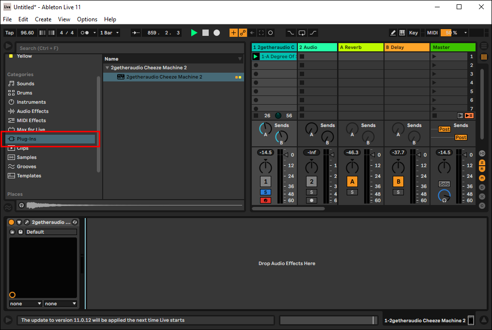This screenshot has width=492, height=330.
Task: Toggle the computer MIDI keyboard icon
Action: pyautogui.click(x=402, y=33)
